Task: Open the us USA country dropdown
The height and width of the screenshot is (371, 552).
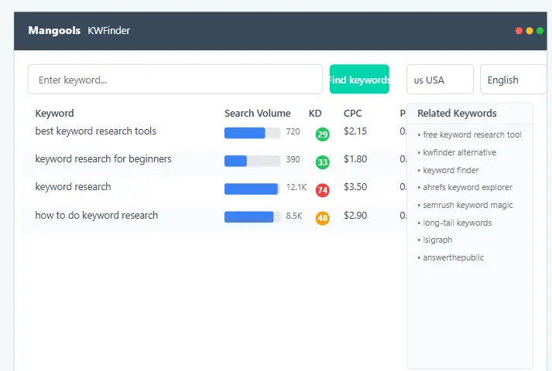Action: tap(440, 80)
